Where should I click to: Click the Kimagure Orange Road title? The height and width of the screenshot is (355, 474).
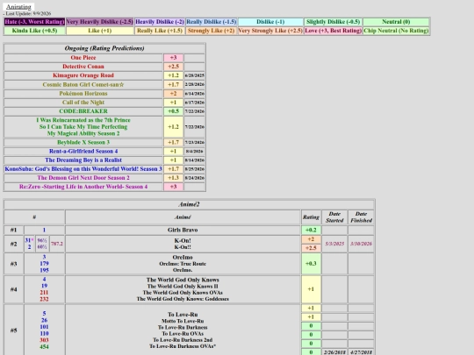click(x=83, y=75)
